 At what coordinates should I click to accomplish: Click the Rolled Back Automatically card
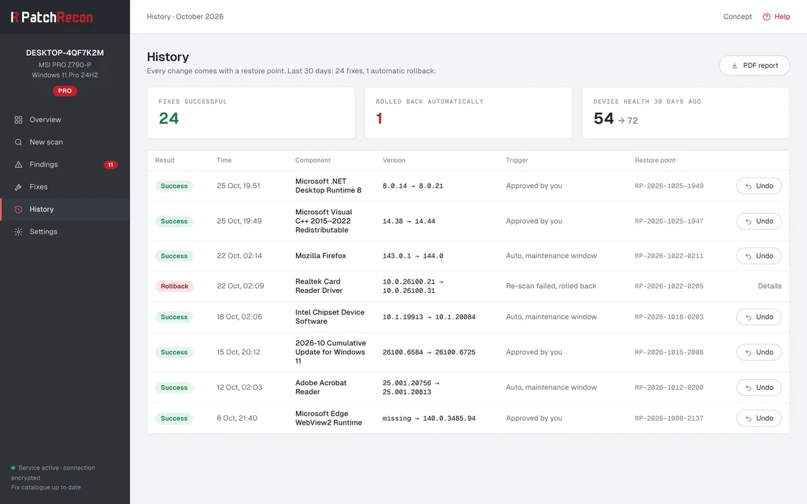(468, 113)
